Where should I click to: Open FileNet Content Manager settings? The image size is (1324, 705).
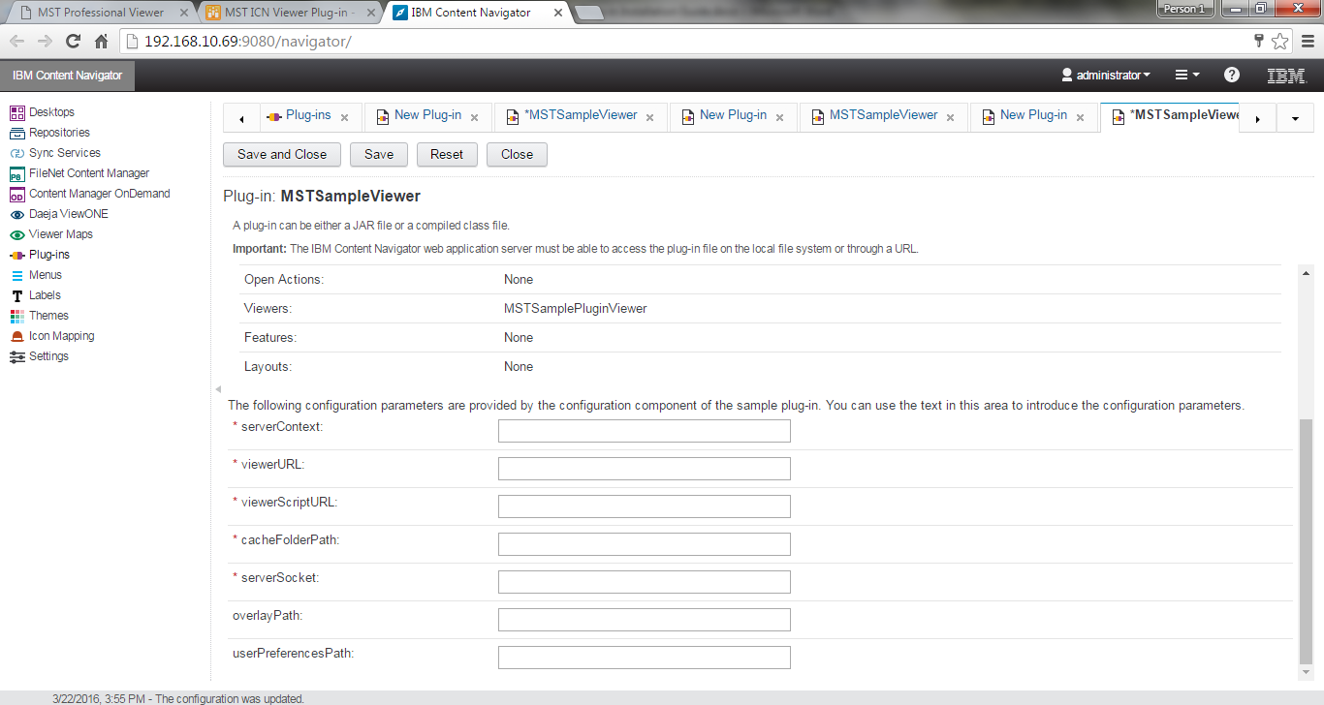point(79,173)
